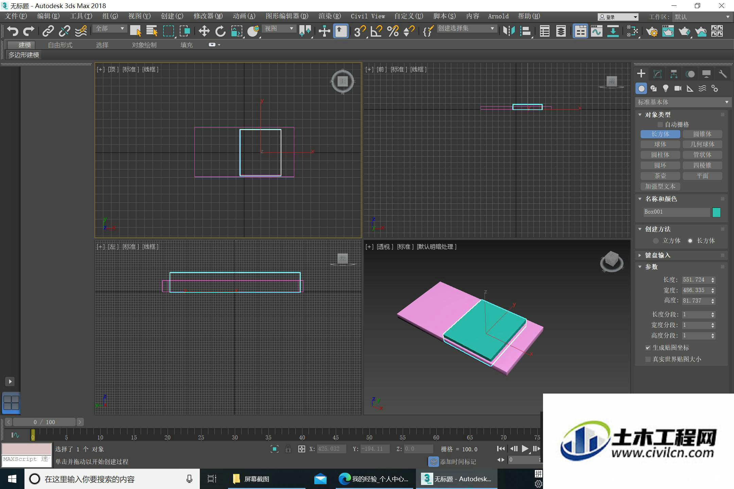
Task: Activate the Select and Rotate tool
Action: (220, 31)
